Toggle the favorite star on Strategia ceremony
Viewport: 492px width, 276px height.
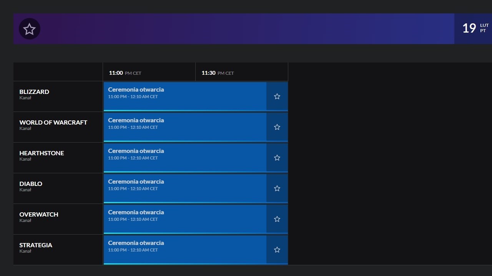click(277, 250)
